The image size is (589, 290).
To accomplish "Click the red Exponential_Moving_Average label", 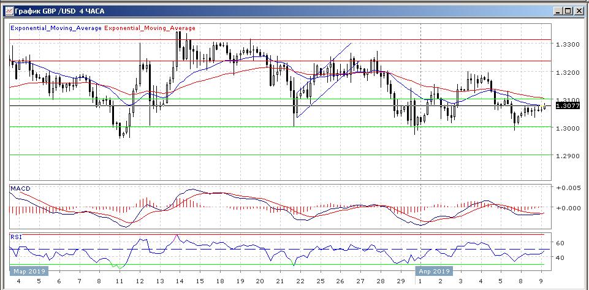I will click(x=150, y=28).
